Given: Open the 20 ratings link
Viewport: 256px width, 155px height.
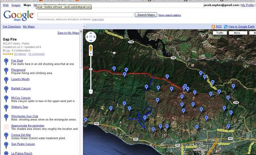Looking at the screenshot, I should pos(20,54).
